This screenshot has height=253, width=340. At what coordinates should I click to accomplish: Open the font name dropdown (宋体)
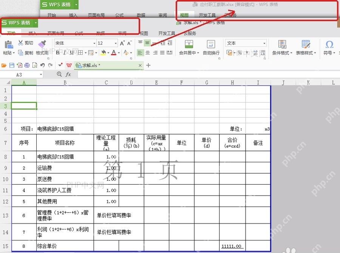point(94,43)
